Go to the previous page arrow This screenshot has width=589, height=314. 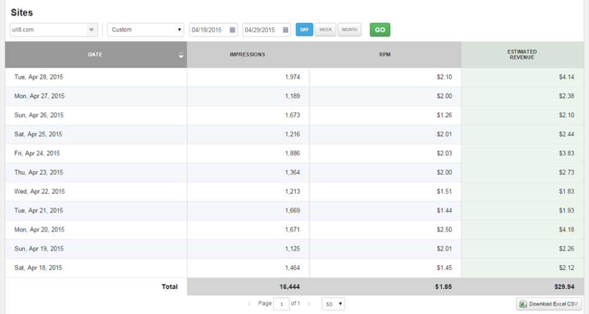click(249, 304)
